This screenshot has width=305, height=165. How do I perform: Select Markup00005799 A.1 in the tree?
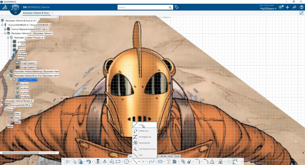click(x=21, y=105)
